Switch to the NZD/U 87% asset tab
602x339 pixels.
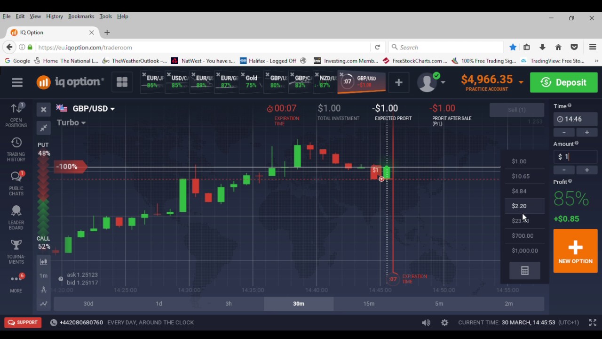coord(325,81)
